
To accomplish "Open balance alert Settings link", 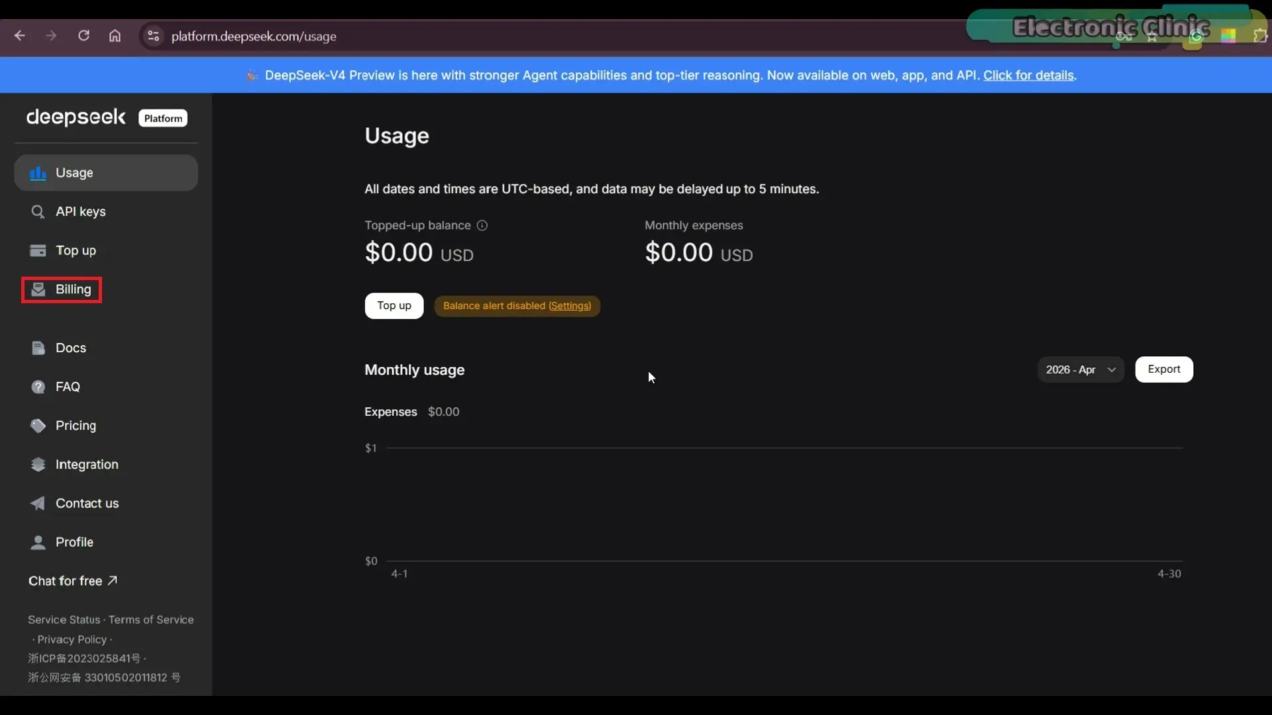I will pyautogui.click(x=570, y=306).
